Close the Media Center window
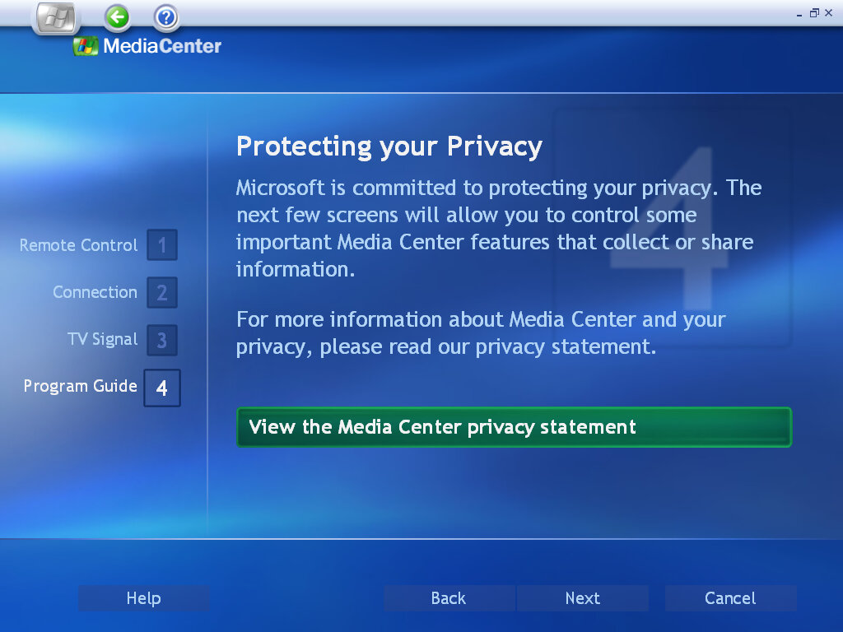 pos(829,13)
